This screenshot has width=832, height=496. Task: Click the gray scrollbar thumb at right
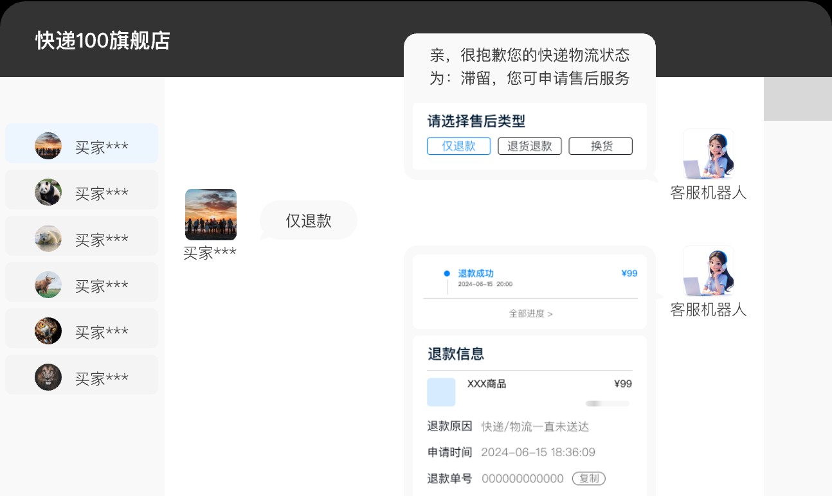pos(798,99)
